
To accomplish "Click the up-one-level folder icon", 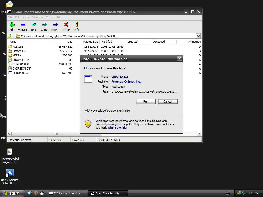I will point(10,36).
